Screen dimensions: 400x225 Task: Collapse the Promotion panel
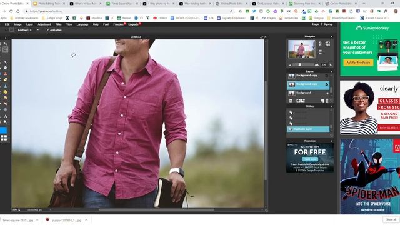click(331, 141)
